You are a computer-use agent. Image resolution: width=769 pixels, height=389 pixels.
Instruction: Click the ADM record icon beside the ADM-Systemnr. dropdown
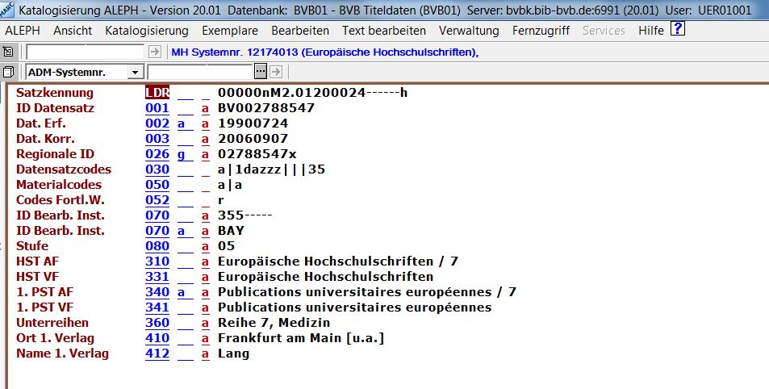click(x=9, y=72)
